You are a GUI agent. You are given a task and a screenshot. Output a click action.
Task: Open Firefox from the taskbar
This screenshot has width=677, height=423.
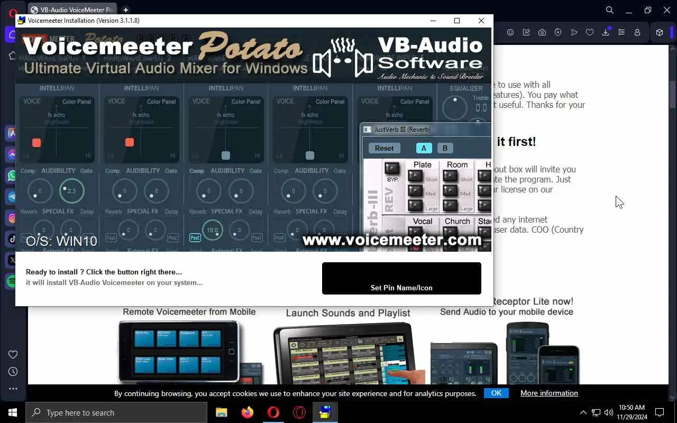coord(248,412)
